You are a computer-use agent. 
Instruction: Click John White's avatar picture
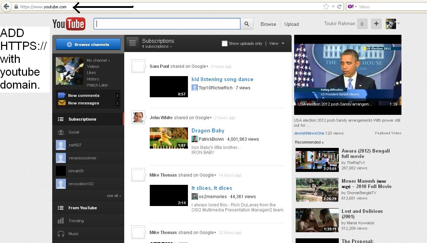(x=138, y=117)
